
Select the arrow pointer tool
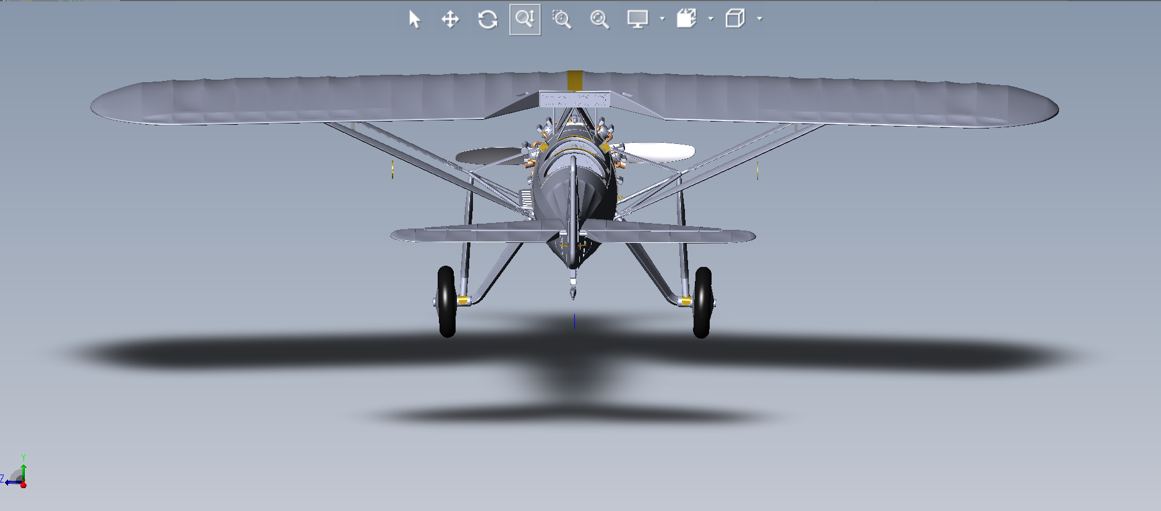[414, 19]
